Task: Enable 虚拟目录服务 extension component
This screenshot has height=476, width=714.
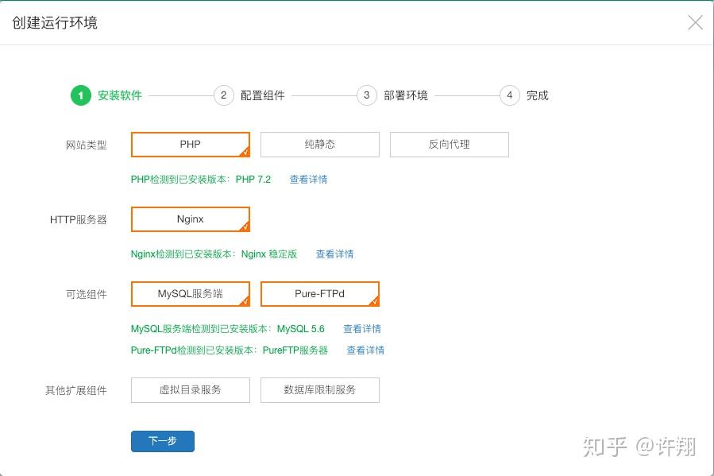Action: point(191,390)
